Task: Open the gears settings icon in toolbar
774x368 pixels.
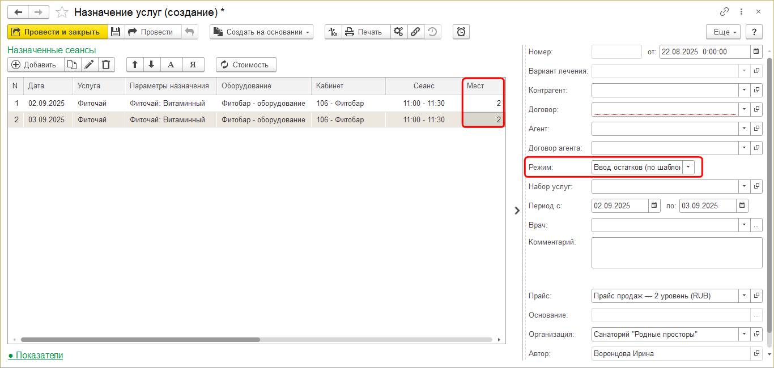Action: pos(399,32)
